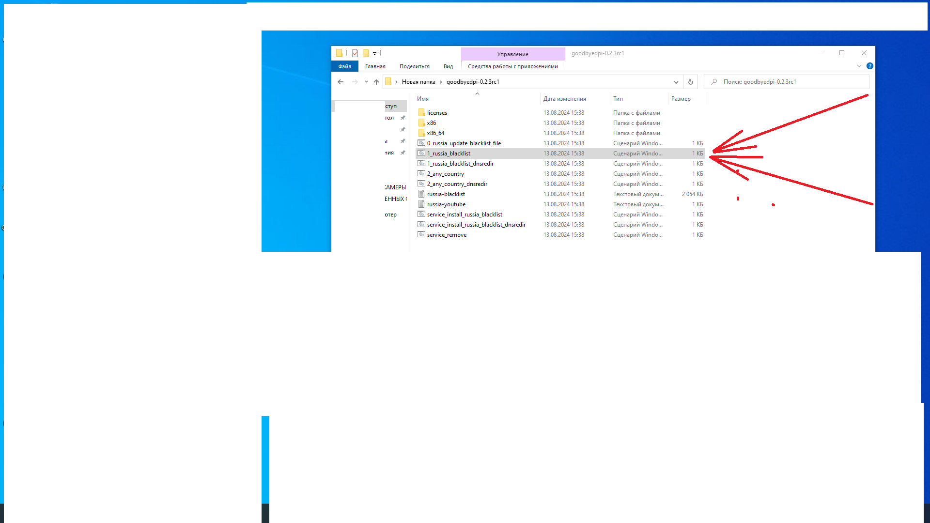930x523 pixels.
Task: Select the russia-youtube text file icon
Action: pos(421,204)
